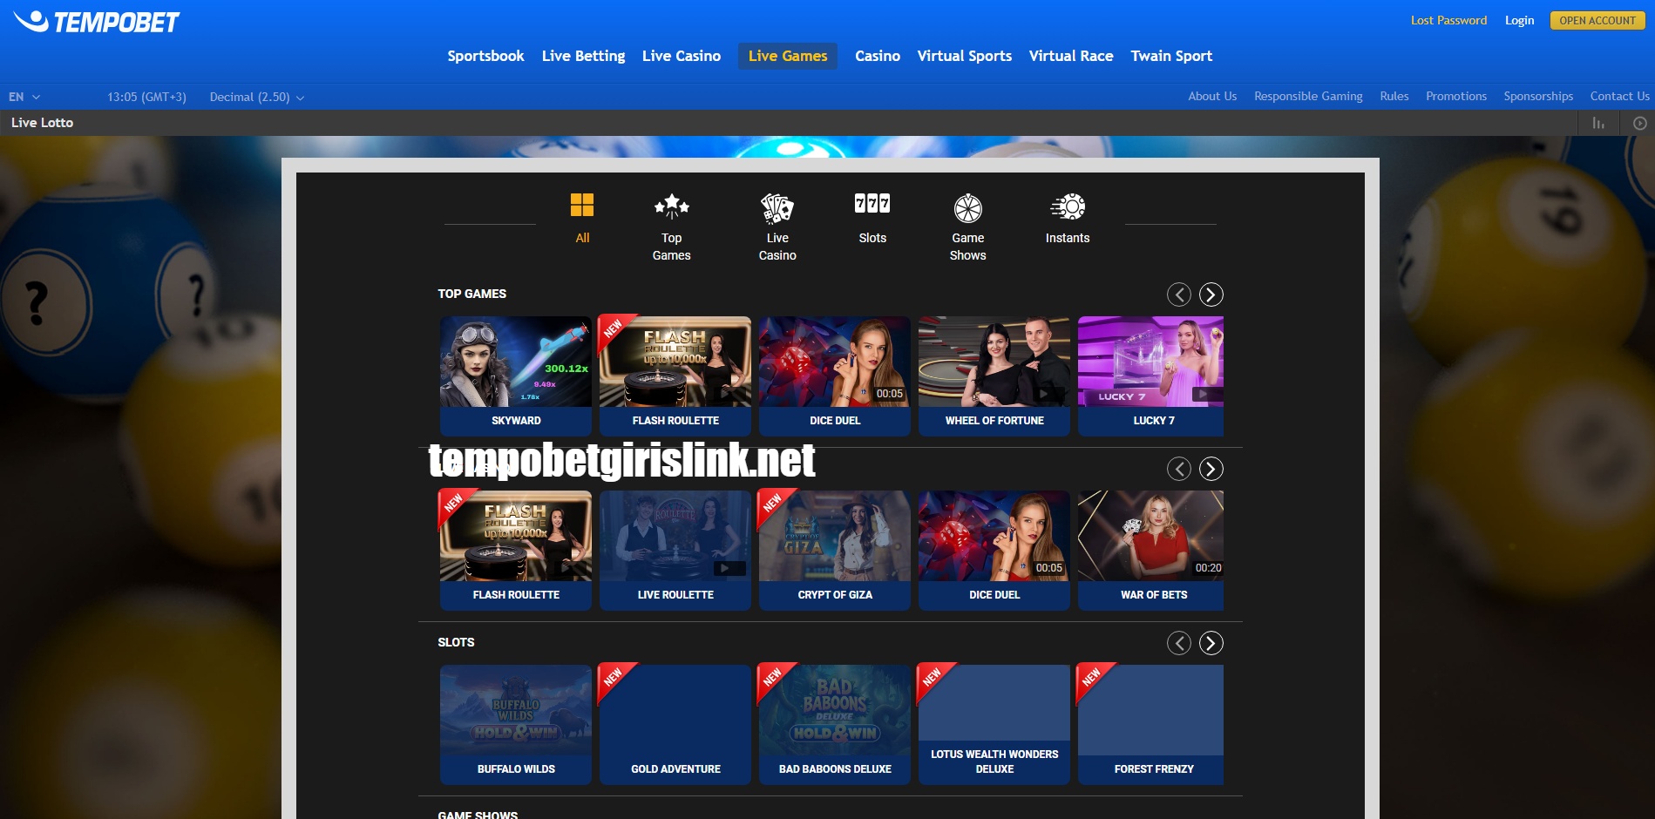Launch Flash Roulette in Top Games
Viewport: 1655px width, 819px height.
675,376
